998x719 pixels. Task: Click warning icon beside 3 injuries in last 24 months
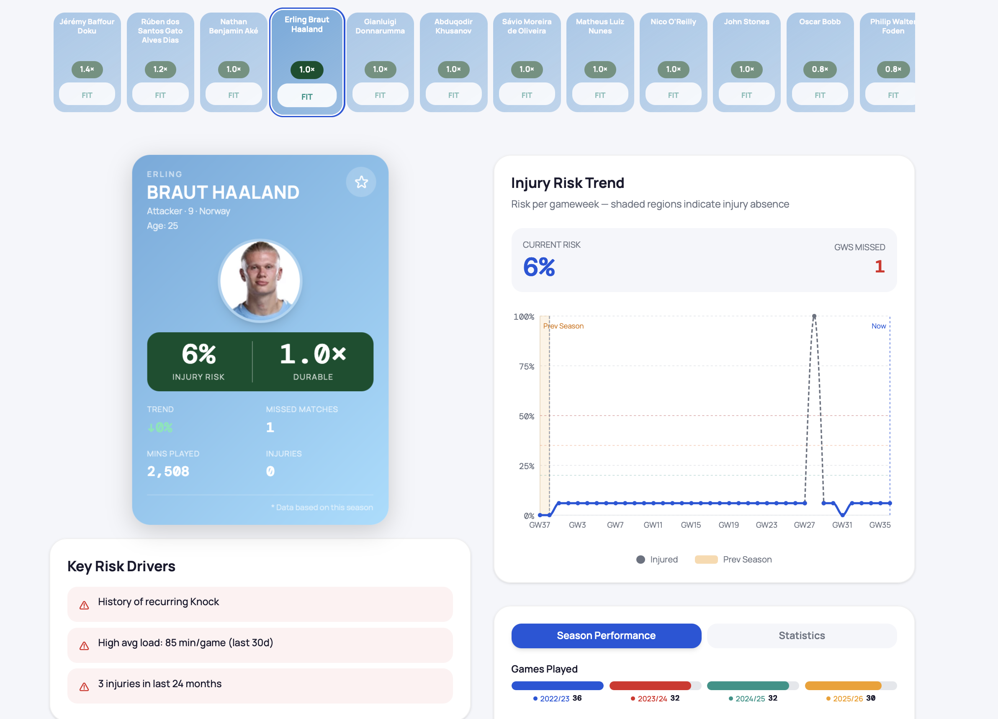(84, 687)
